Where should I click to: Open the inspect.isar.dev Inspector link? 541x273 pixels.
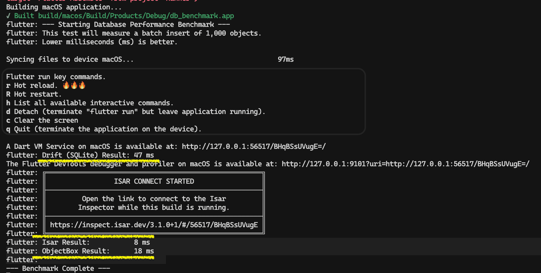[154, 225]
